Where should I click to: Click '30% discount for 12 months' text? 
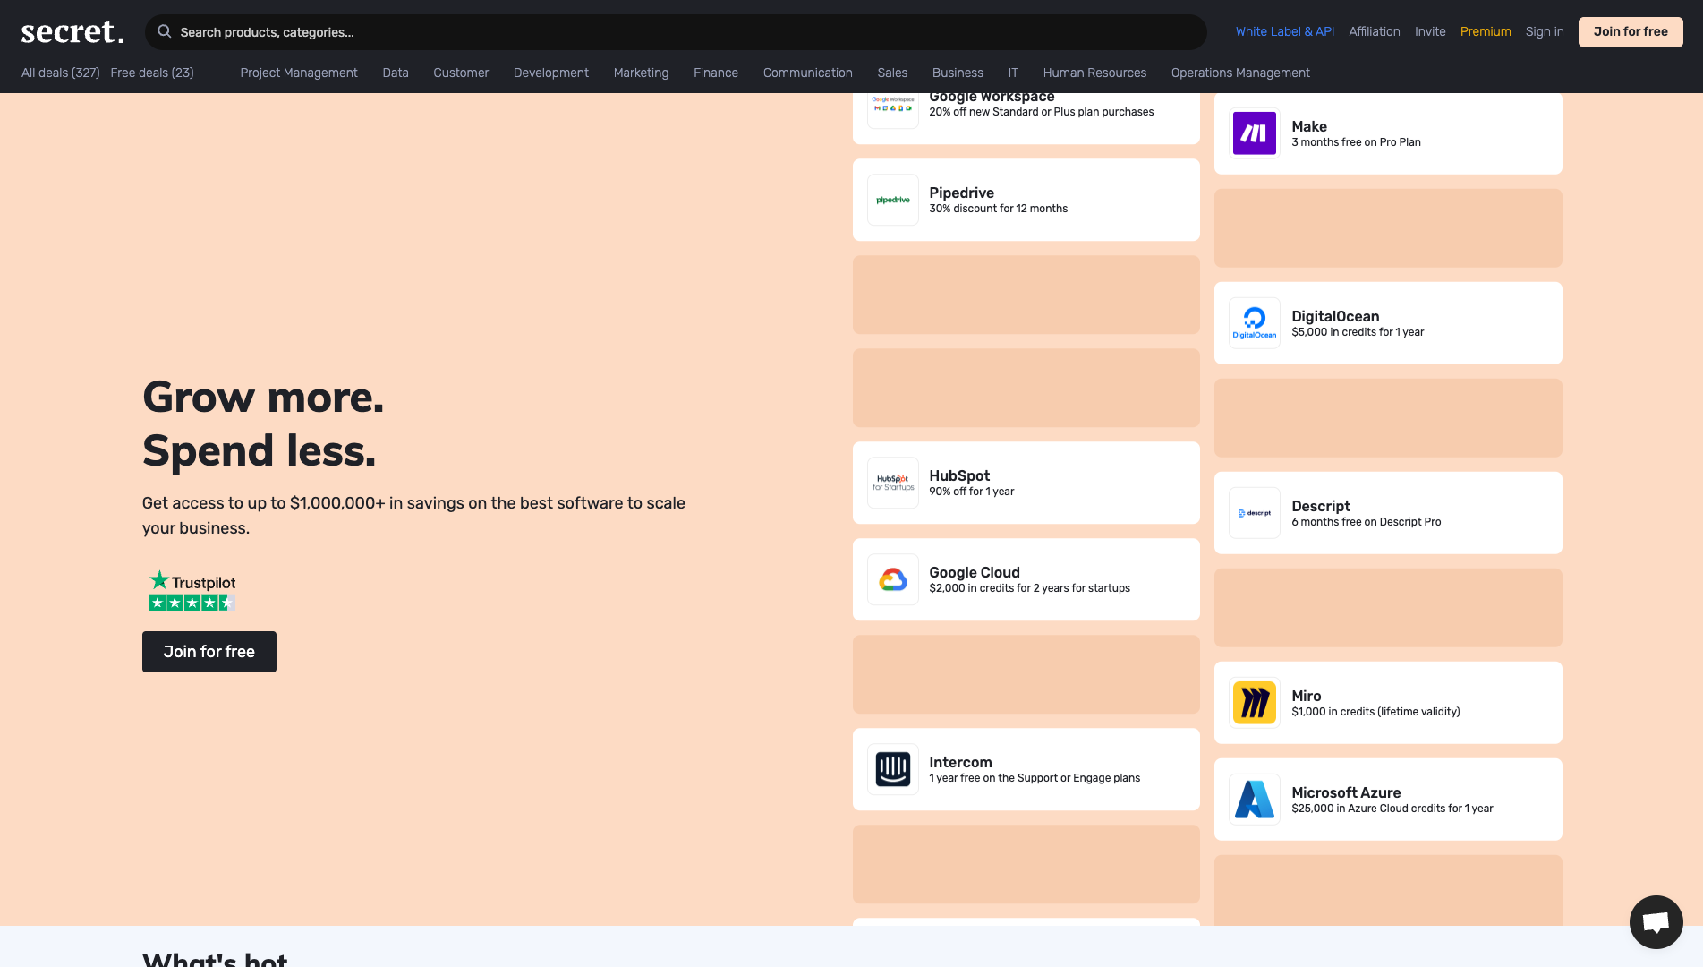pyautogui.click(x=998, y=209)
